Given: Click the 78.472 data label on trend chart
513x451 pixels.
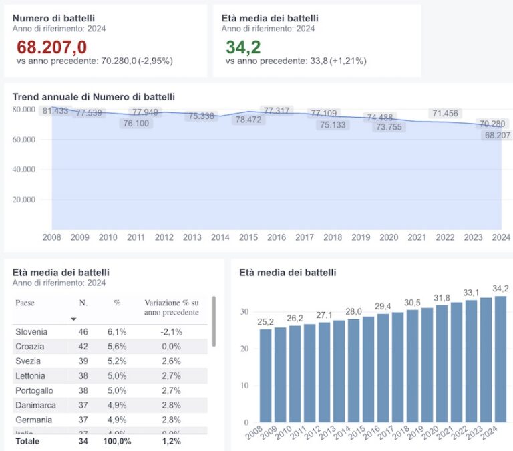Looking at the screenshot, I should pyautogui.click(x=248, y=120).
